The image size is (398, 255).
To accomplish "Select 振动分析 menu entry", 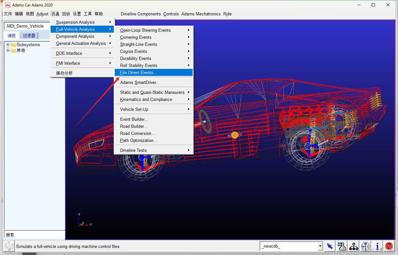I will pos(82,73).
